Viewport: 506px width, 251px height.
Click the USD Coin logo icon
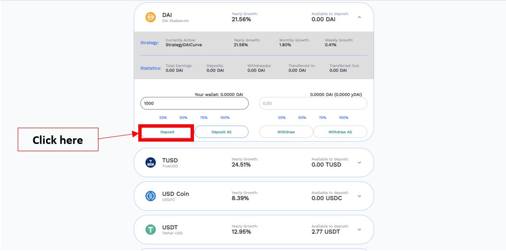coord(150,196)
